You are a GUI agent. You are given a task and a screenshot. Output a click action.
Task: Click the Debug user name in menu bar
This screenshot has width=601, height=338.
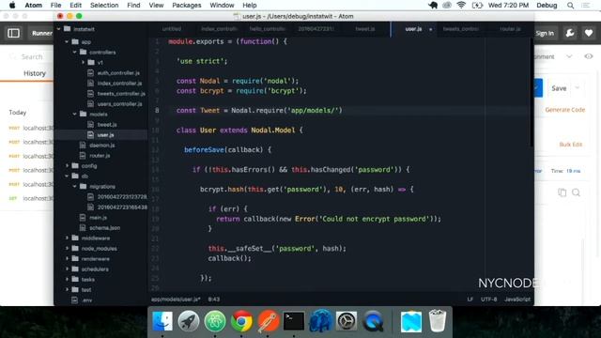click(547, 5)
